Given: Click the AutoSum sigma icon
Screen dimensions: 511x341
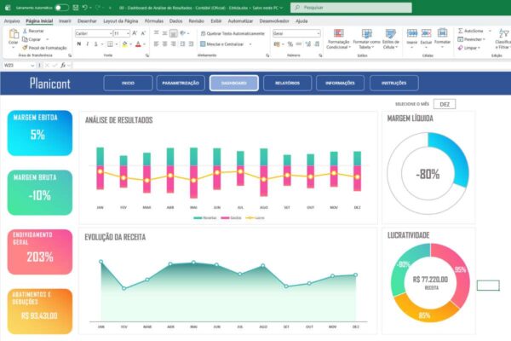Looking at the screenshot, I should [x=460, y=31].
